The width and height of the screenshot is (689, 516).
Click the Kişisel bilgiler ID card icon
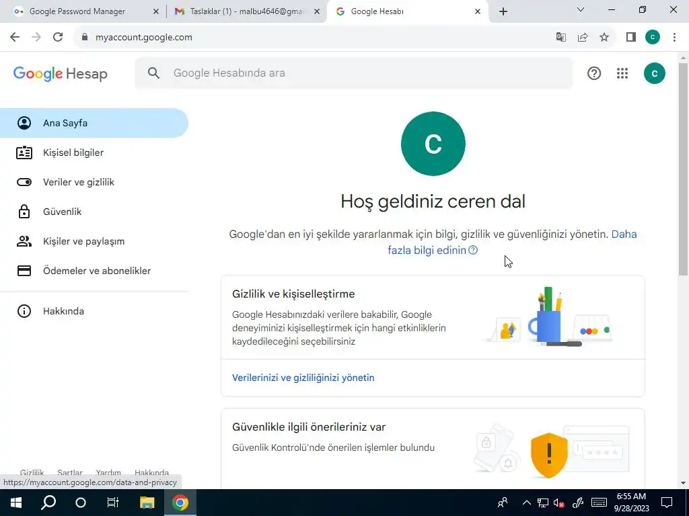click(x=24, y=153)
